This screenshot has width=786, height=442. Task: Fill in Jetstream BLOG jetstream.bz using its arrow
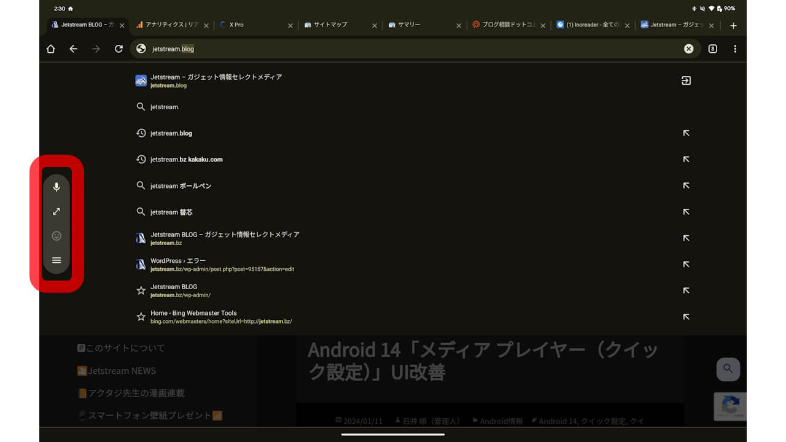tap(686, 238)
